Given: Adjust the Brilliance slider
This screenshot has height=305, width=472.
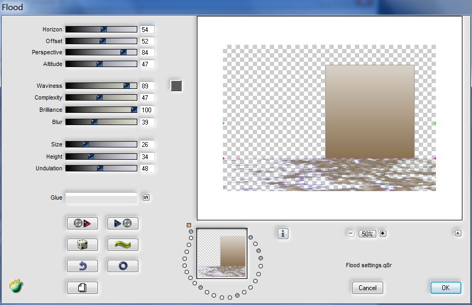Looking at the screenshot, I should pyautogui.click(x=101, y=110).
